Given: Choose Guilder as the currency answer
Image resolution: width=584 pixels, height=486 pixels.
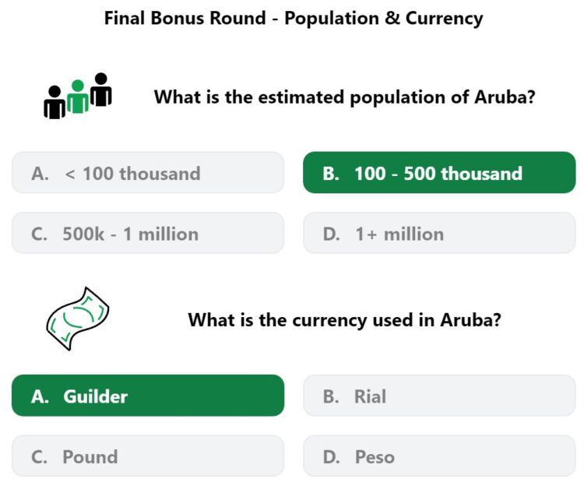Looking at the screenshot, I should coord(148,396).
